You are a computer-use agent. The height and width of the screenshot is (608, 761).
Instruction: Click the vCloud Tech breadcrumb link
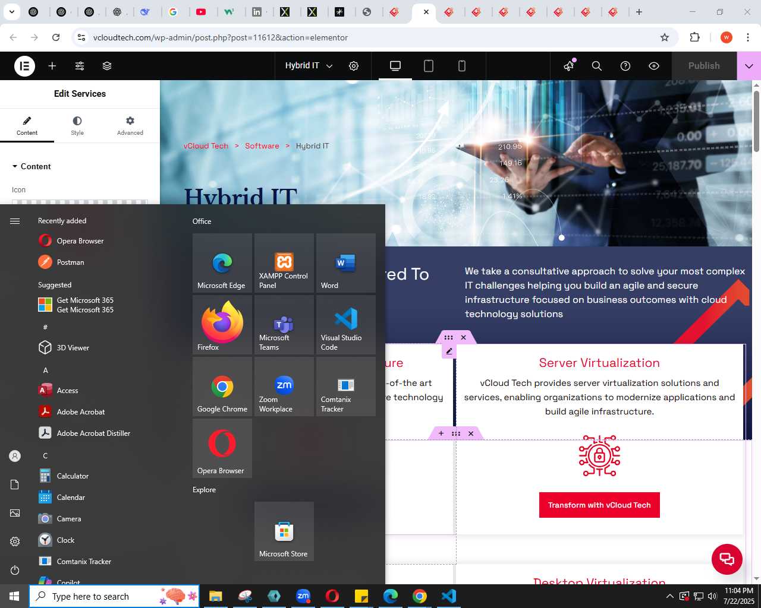[x=206, y=145]
